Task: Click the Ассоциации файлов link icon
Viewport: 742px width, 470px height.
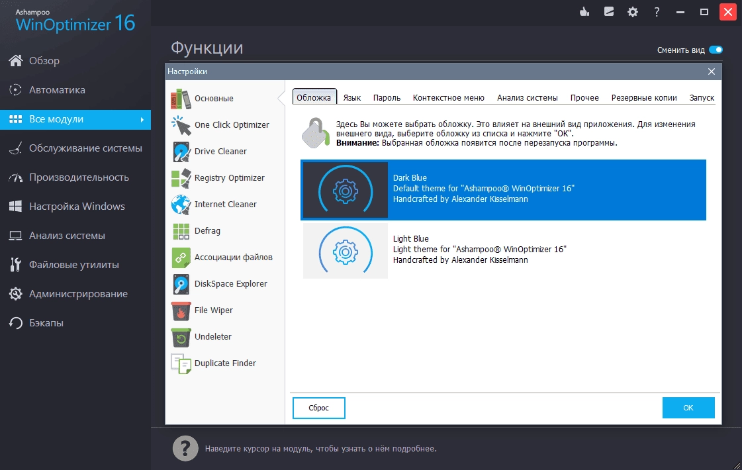Action: (x=181, y=258)
